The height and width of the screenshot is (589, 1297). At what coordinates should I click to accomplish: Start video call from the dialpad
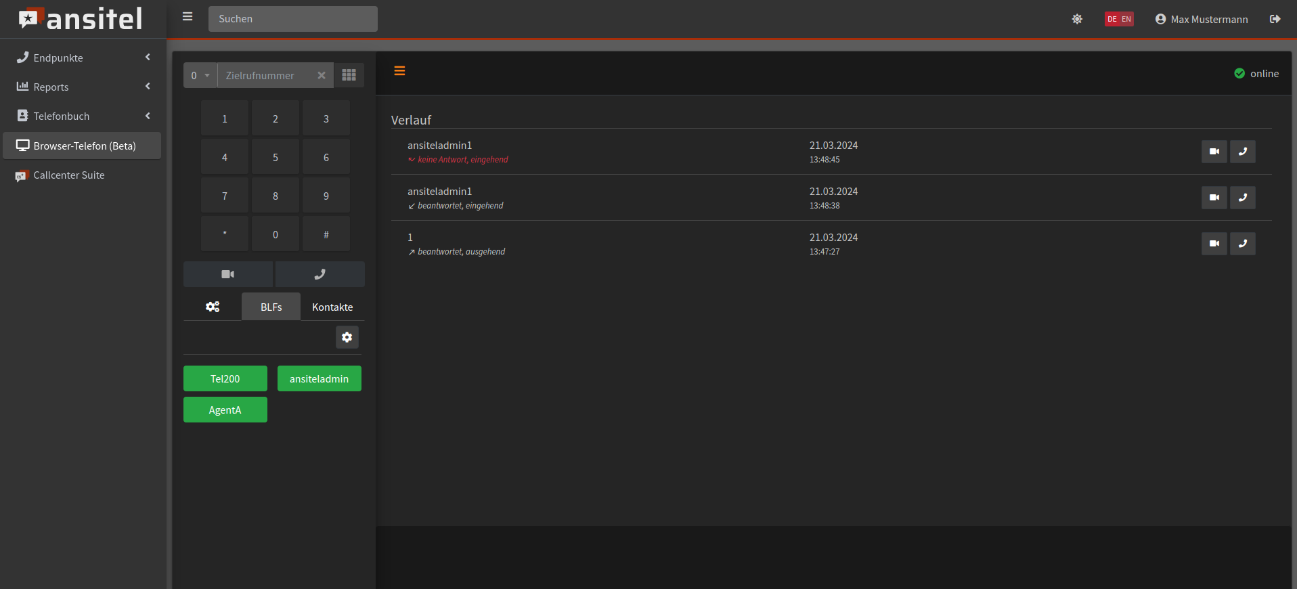click(x=227, y=274)
